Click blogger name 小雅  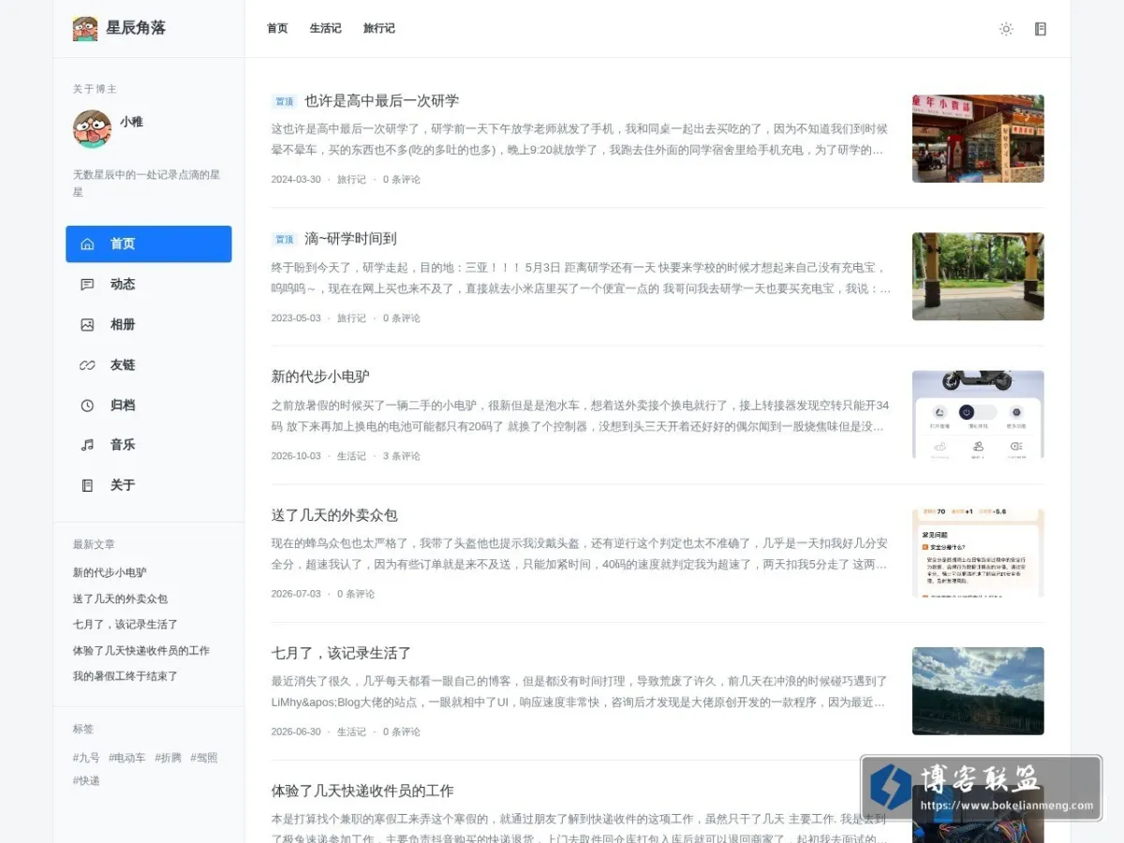coord(131,122)
